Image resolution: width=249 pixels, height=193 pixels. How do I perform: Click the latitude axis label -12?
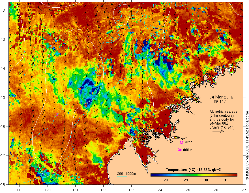pyautogui.click(x=3, y=11)
